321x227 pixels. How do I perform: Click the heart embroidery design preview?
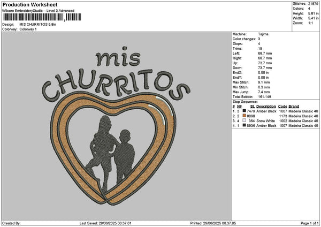tap(117, 126)
